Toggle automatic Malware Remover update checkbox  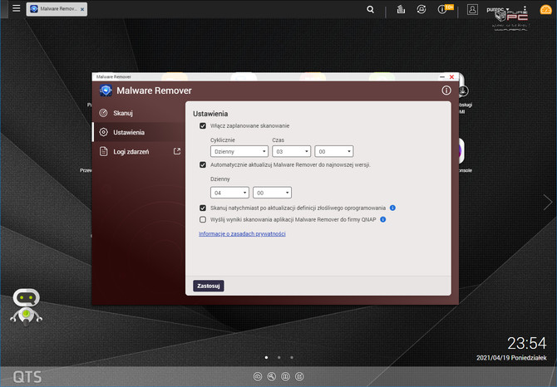(x=203, y=165)
